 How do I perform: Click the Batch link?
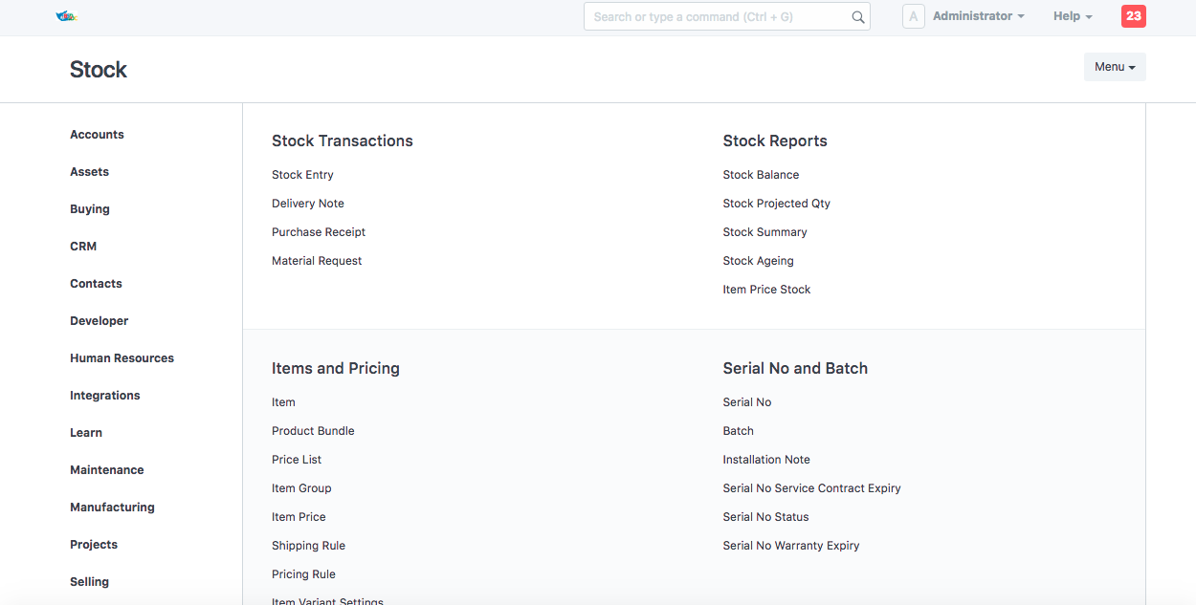pos(739,431)
